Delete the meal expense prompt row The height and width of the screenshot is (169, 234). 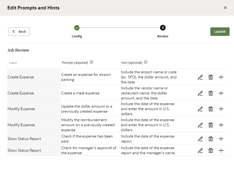[211, 93]
